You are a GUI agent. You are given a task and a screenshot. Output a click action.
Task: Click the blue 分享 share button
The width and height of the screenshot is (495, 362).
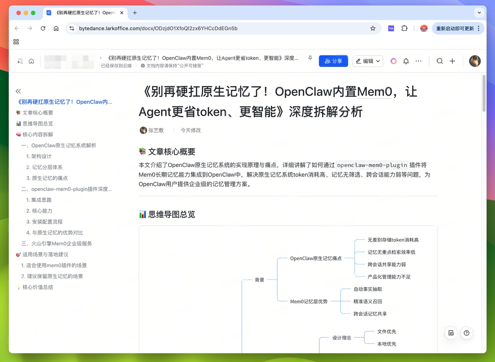click(x=333, y=61)
